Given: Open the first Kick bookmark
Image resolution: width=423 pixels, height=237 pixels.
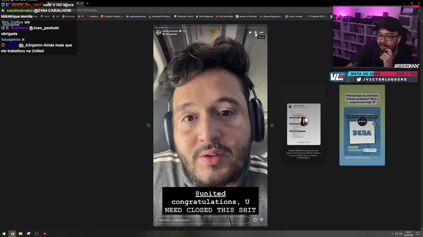Looking at the screenshot, I should coord(56,16).
